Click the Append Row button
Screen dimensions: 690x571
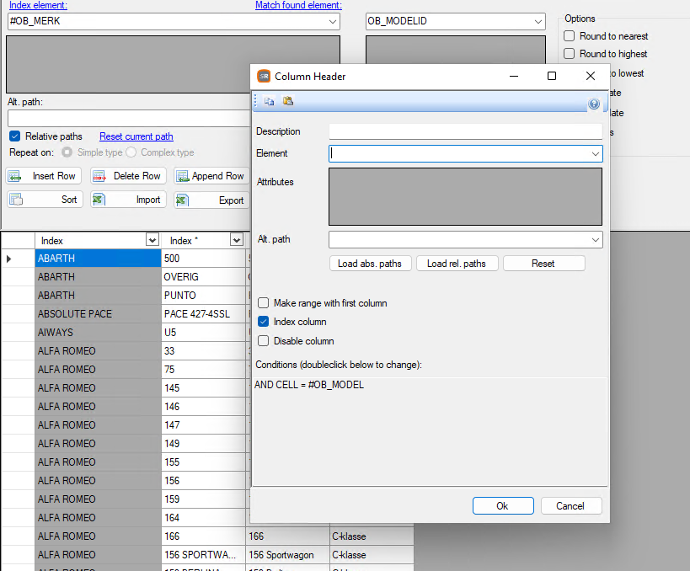coord(211,176)
